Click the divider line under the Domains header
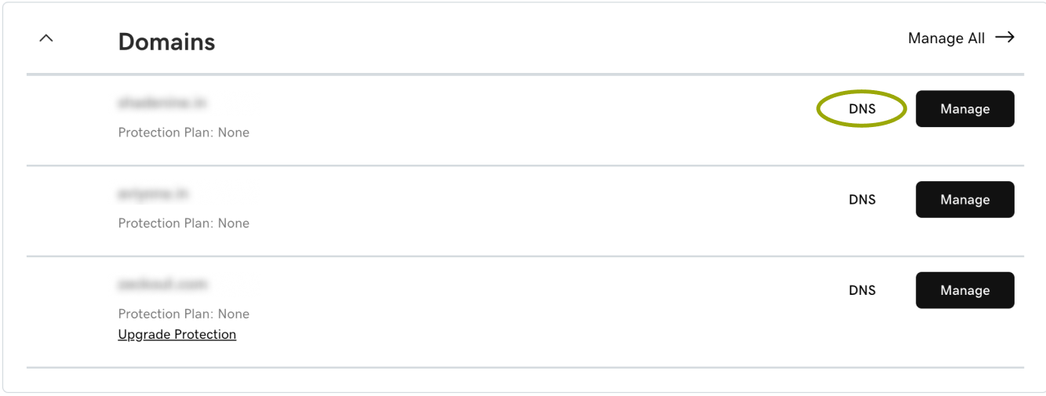 click(524, 74)
